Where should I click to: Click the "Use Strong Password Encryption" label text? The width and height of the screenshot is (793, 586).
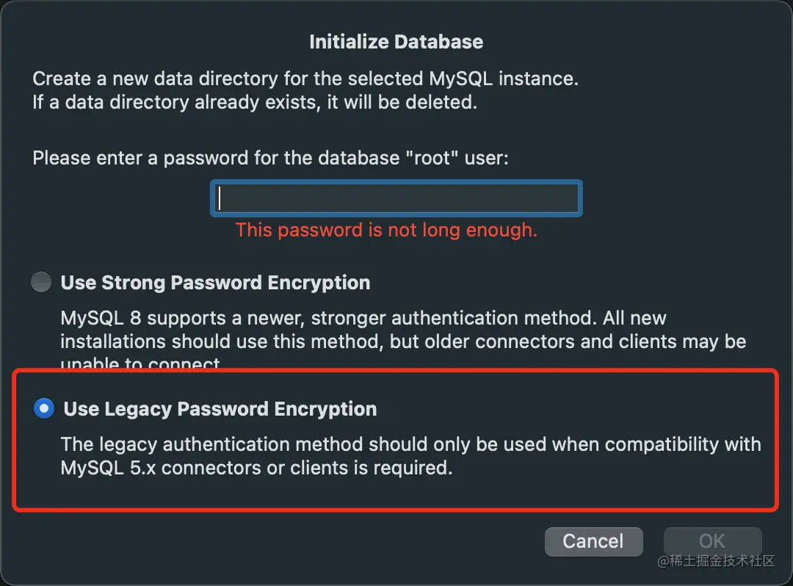tap(215, 283)
